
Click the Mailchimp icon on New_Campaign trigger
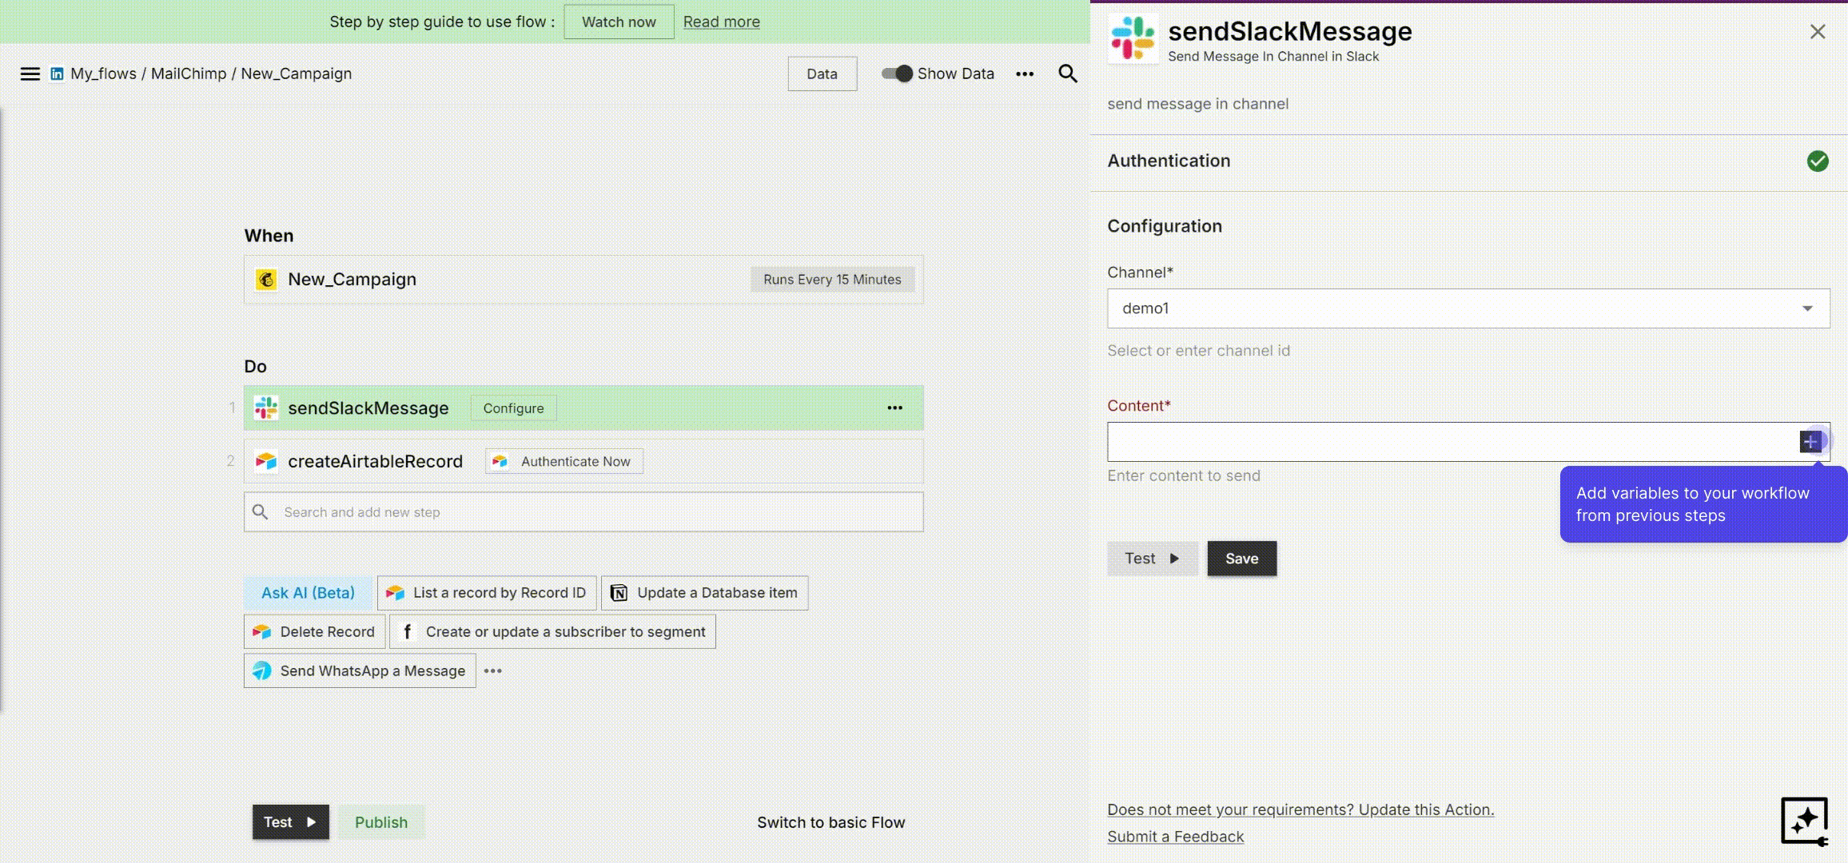[x=266, y=280]
